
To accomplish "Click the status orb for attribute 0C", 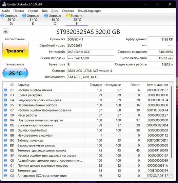I will point(5,125).
